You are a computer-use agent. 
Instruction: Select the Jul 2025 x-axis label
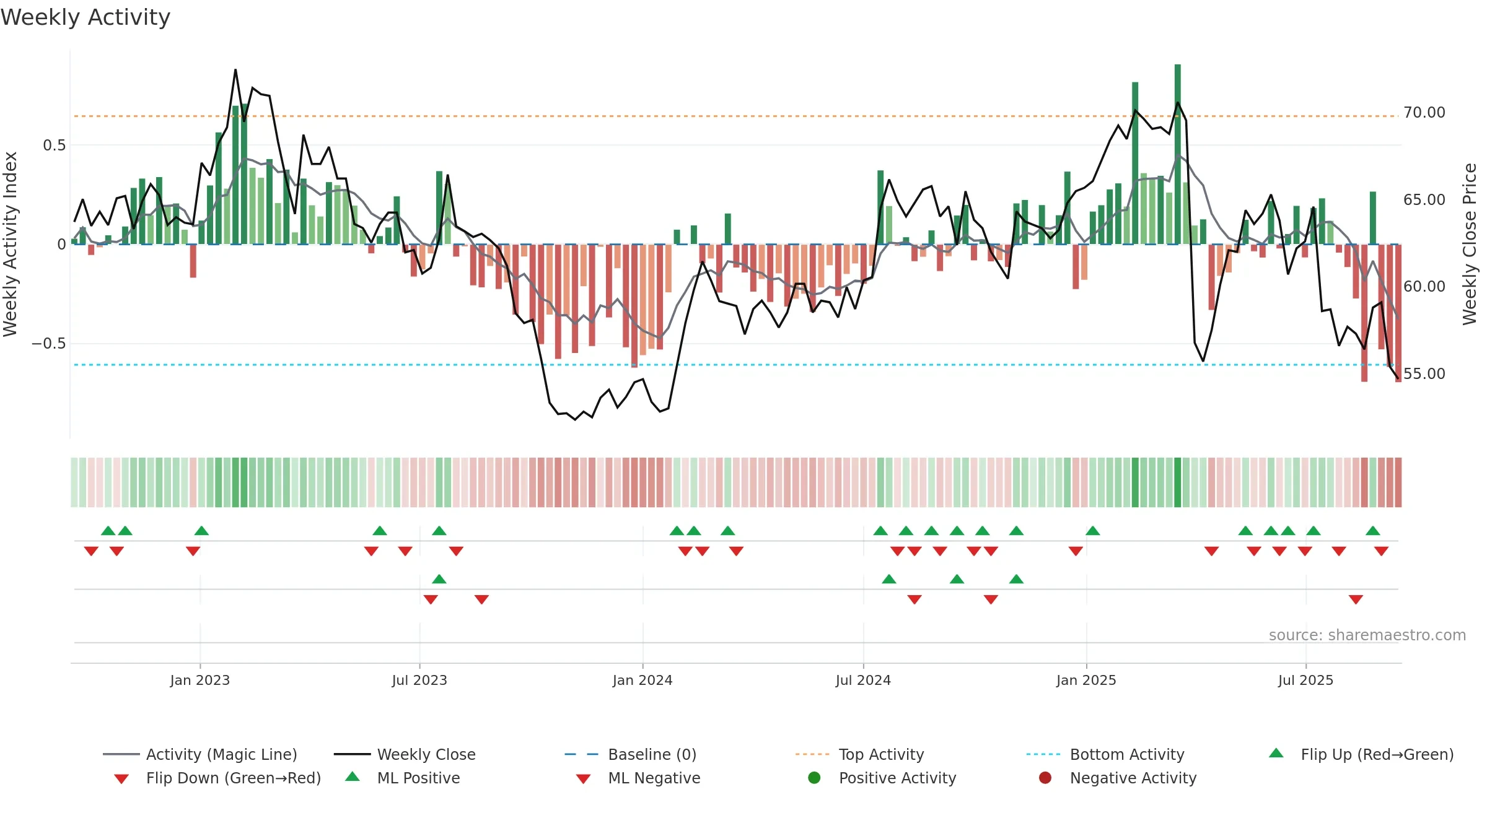coord(1305,680)
